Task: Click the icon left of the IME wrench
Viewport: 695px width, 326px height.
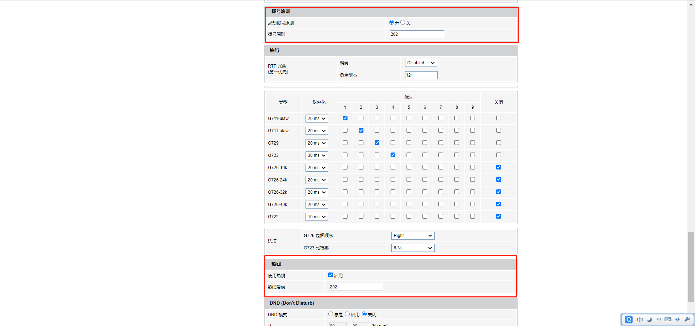Action: coord(678,319)
